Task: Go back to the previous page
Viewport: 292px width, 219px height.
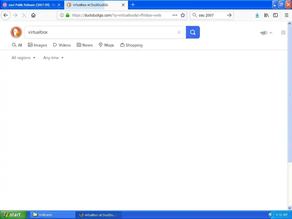Action: 6,15
